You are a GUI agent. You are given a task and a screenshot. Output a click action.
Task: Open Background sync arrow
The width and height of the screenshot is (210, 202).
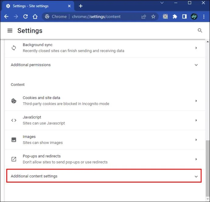[196, 48]
